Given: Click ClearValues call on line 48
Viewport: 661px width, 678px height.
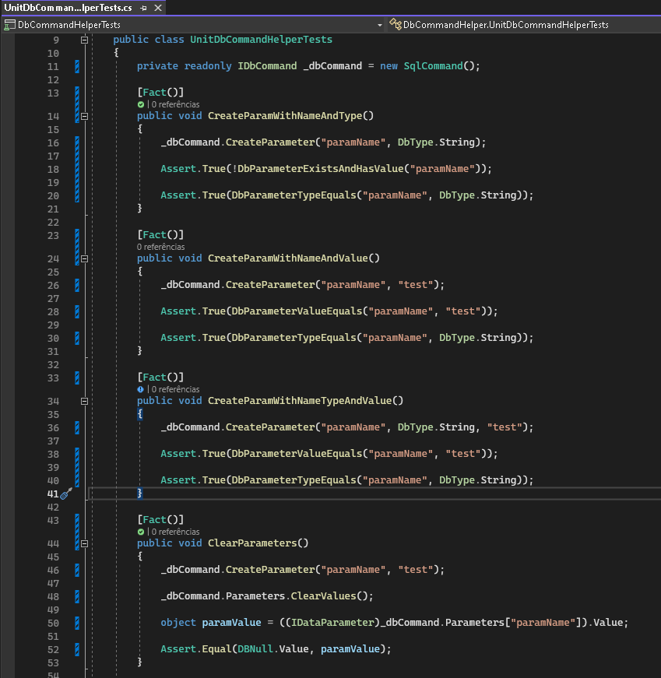Looking at the screenshot, I should [324, 596].
